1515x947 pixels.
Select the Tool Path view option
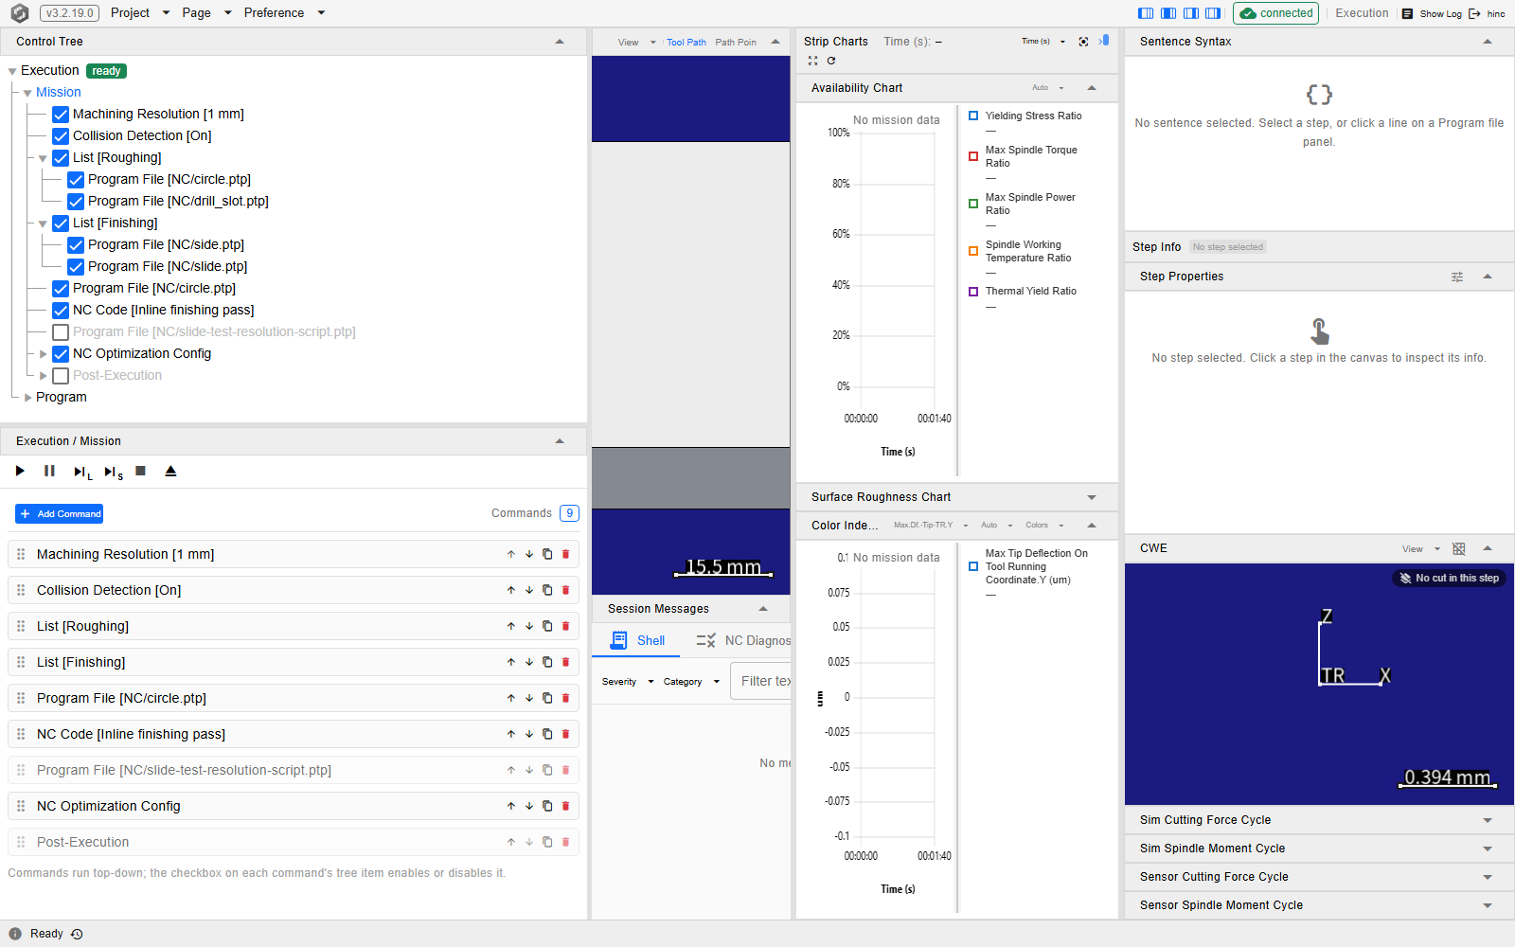click(686, 43)
